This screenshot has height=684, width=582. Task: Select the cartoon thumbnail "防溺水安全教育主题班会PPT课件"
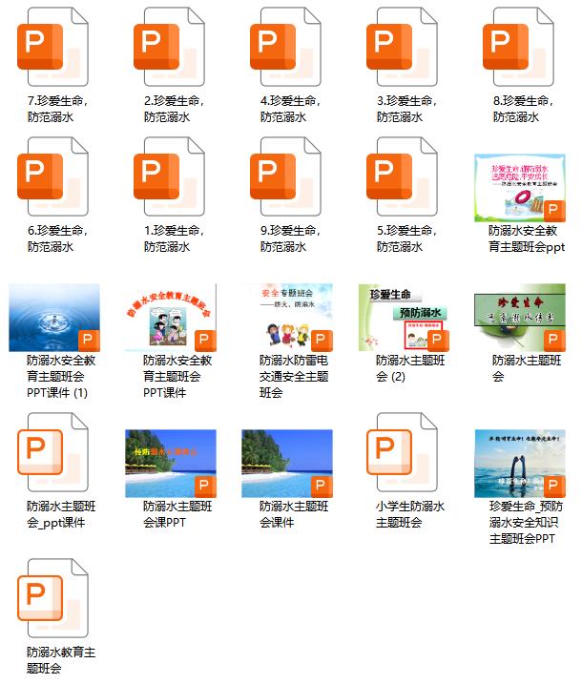[x=170, y=318]
